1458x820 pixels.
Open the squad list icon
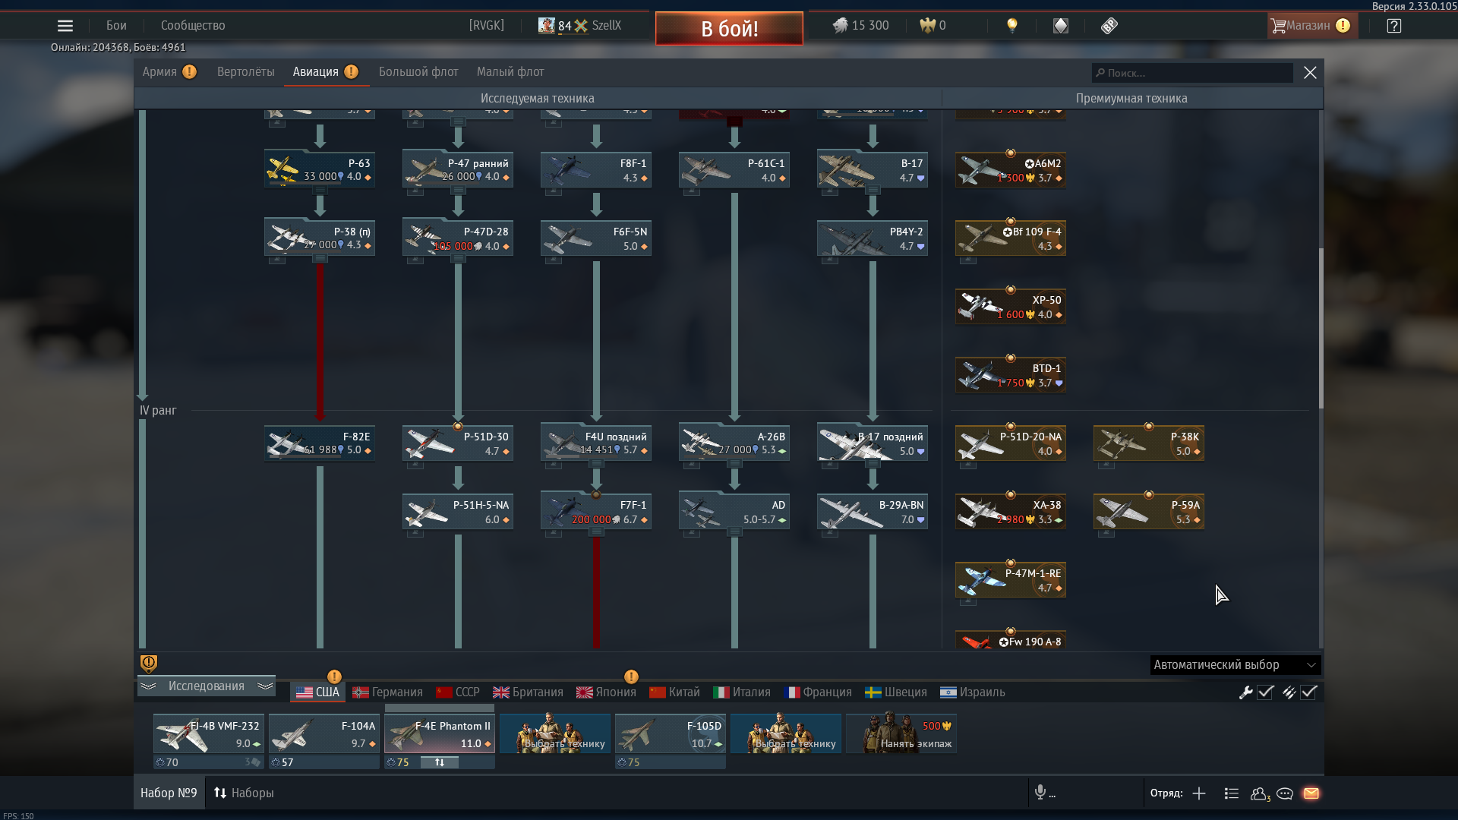point(1232,793)
